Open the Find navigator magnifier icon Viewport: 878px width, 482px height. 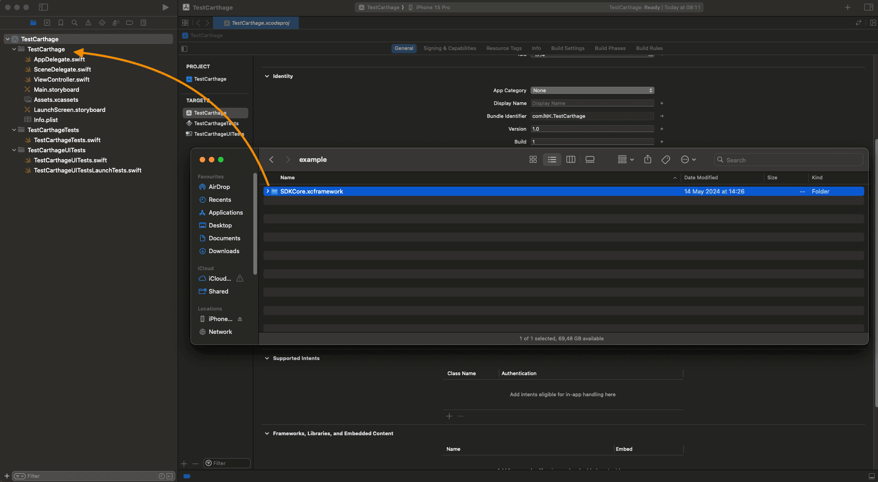(74, 23)
